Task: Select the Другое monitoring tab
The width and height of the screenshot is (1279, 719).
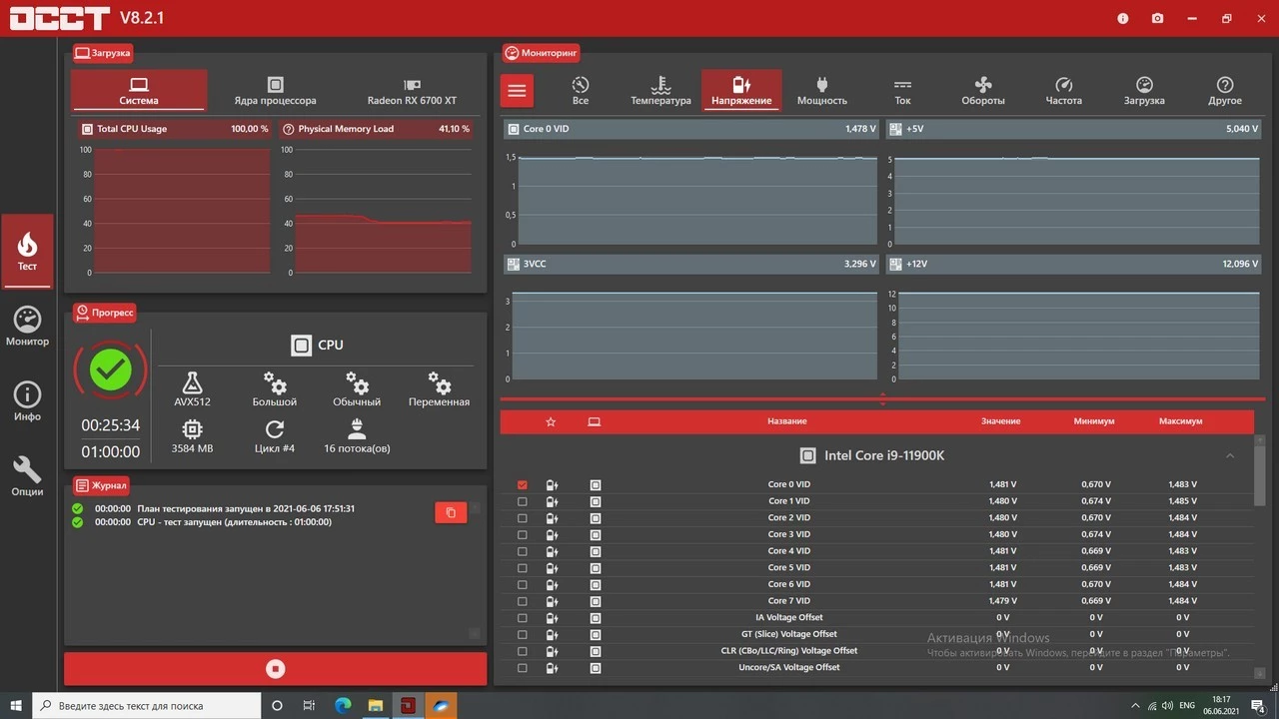Action: (1225, 90)
